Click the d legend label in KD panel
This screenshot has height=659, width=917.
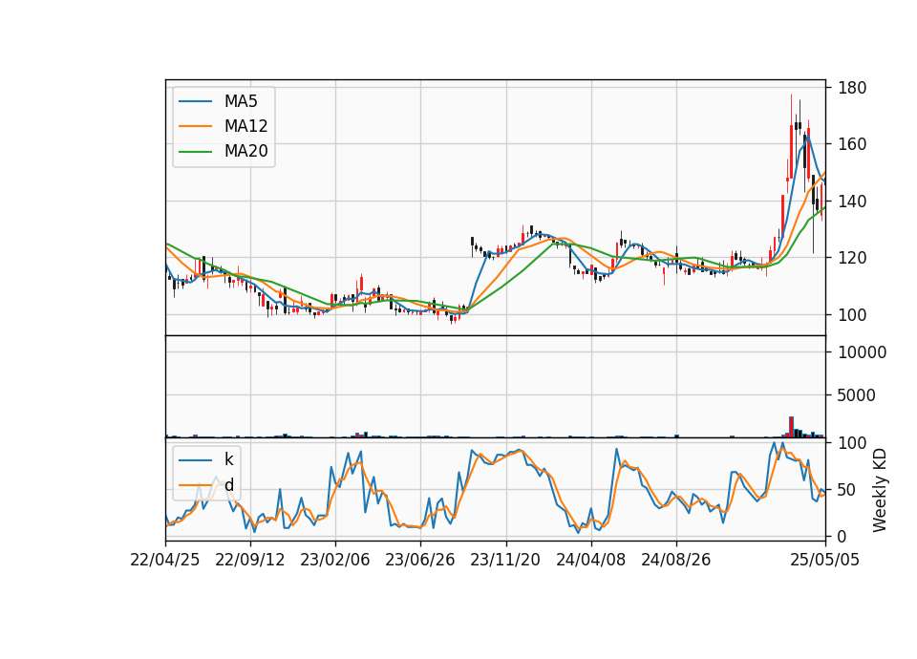click(x=228, y=485)
